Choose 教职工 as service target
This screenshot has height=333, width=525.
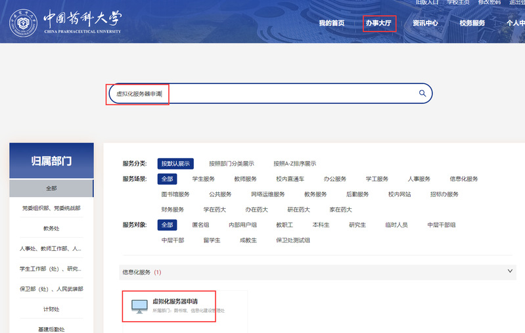pos(284,225)
